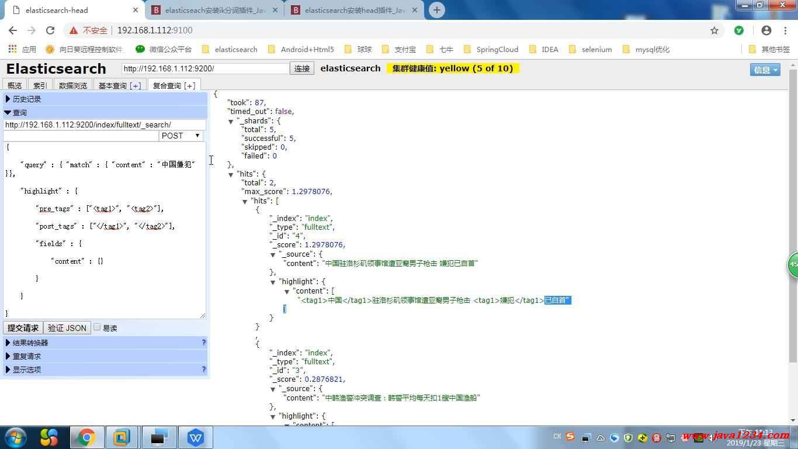Reload the page with the refresh icon
This screenshot has width=798, height=449.
pyautogui.click(x=50, y=30)
